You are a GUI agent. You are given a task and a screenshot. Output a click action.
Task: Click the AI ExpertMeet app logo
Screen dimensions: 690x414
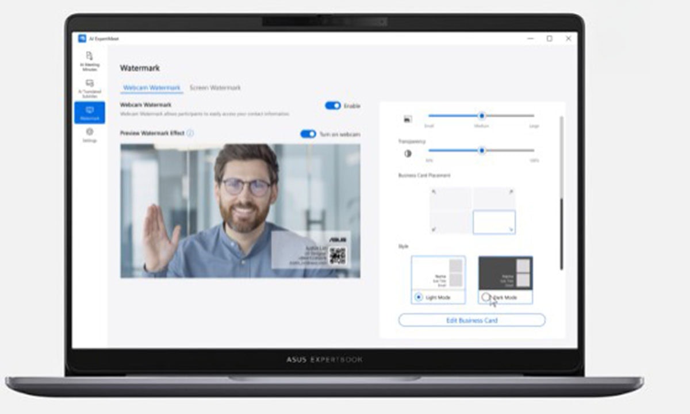point(82,39)
